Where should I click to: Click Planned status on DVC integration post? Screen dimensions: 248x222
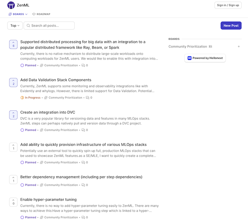tap(28, 130)
